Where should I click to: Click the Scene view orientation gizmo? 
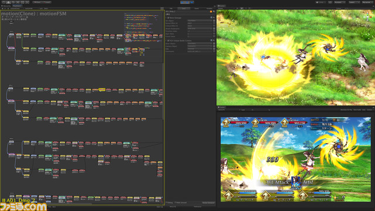(367, 16)
